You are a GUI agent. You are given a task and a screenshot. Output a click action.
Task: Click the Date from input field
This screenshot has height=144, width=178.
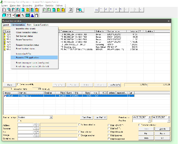[140, 118]
